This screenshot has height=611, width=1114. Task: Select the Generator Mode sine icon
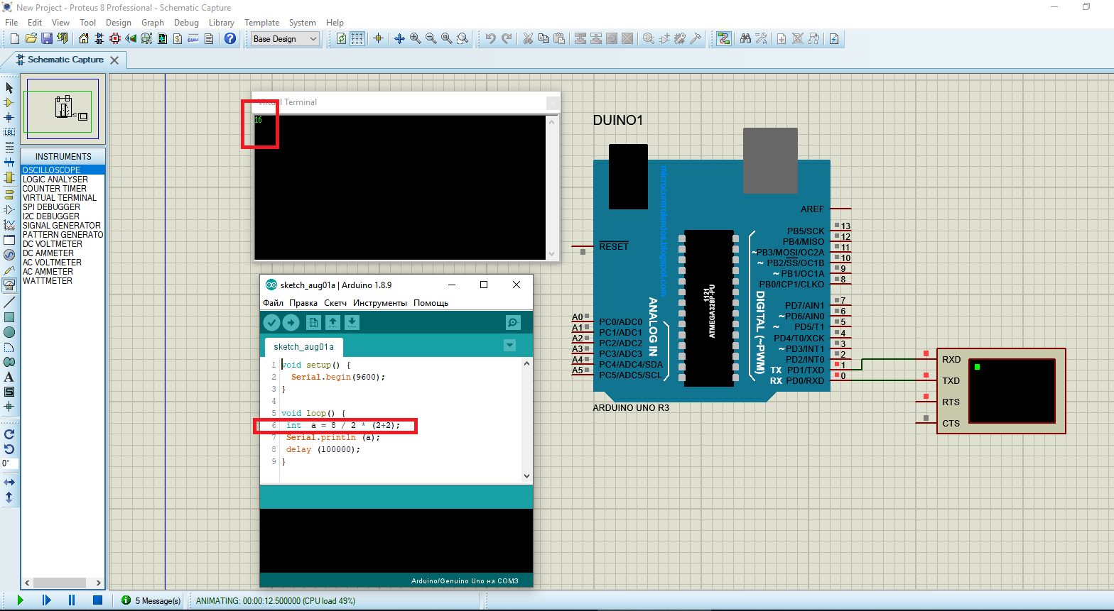pos(9,255)
